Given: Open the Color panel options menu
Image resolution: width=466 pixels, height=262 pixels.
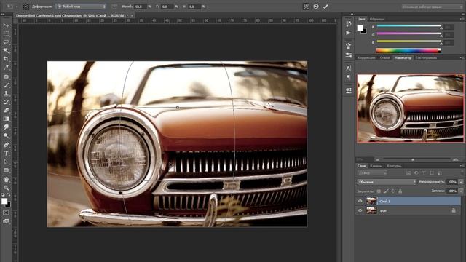Looking at the screenshot, I should click(x=462, y=19).
